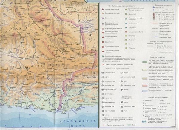Click the 'Районы добычи жемчуга' legend label
This screenshot has width=179, height=130.
tap(115, 125)
